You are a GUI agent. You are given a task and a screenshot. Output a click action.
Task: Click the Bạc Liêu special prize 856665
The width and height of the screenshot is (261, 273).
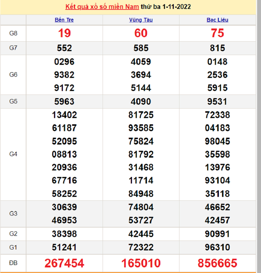(x=217, y=263)
